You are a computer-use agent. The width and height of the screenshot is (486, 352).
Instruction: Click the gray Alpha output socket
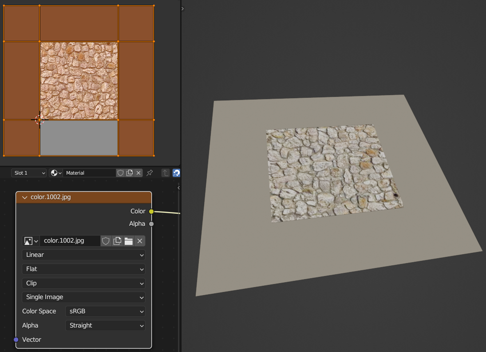151,224
